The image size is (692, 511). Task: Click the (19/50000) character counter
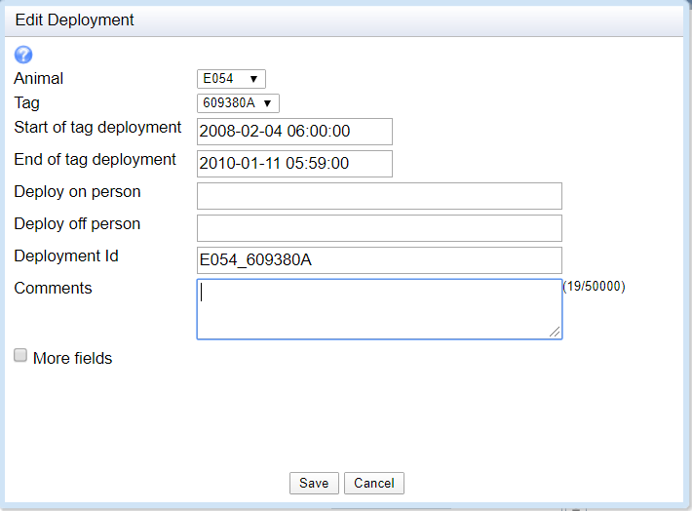tap(594, 286)
